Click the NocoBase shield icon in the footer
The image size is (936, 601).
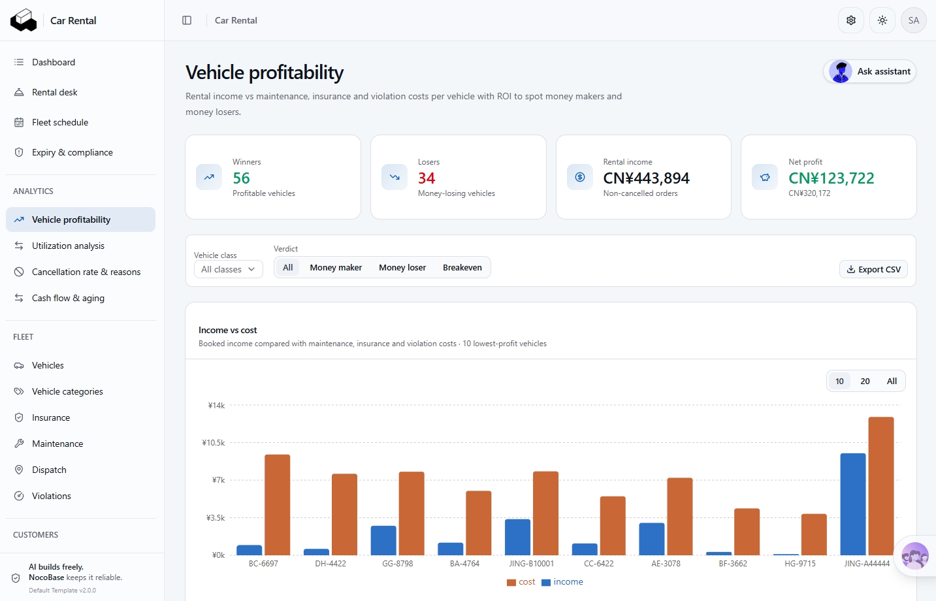pyautogui.click(x=16, y=578)
